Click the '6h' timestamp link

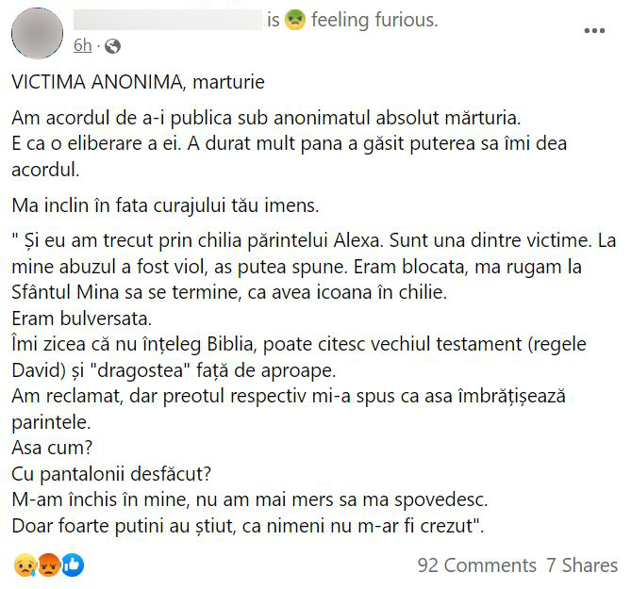83,45
